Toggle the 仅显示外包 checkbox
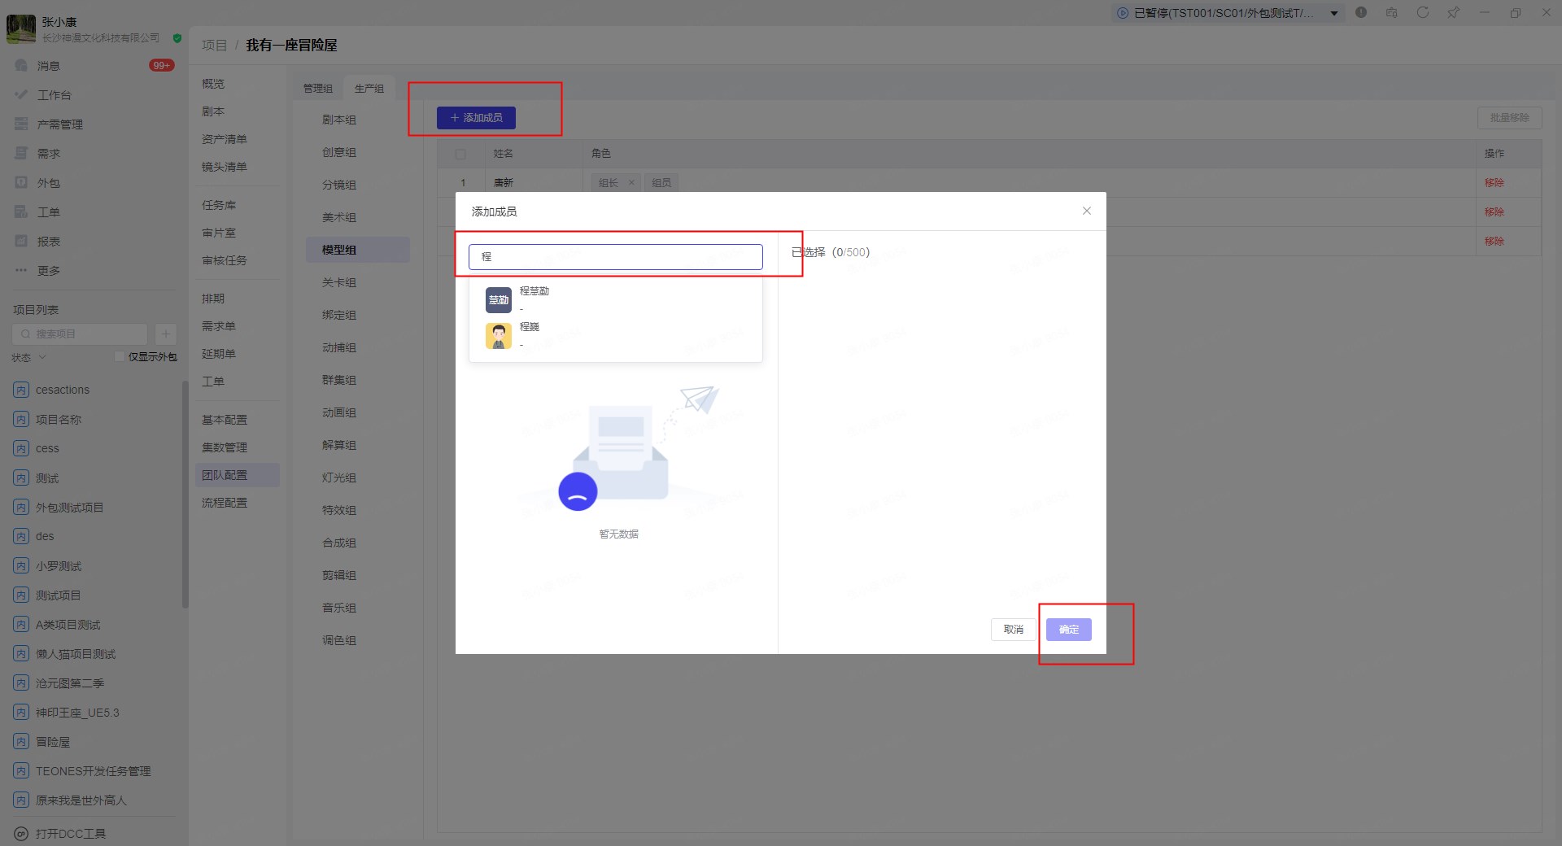Image resolution: width=1562 pixels, height=846 pixels. pos(120,356)
